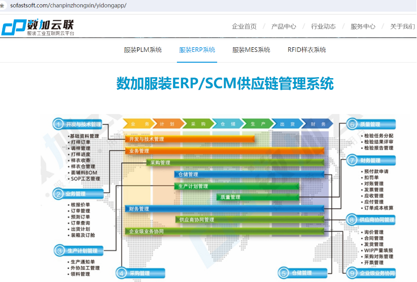Click number 7 badge 财务管理
This screenshot has height=282, width=417.
point(371,160)
